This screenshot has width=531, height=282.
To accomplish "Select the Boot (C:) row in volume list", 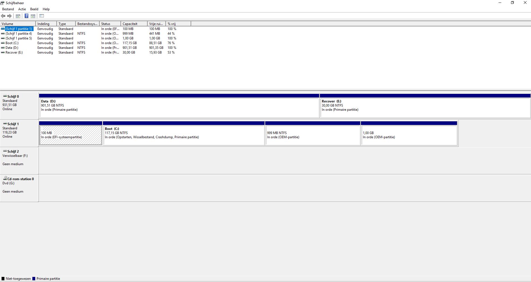I will pos(12,43).
